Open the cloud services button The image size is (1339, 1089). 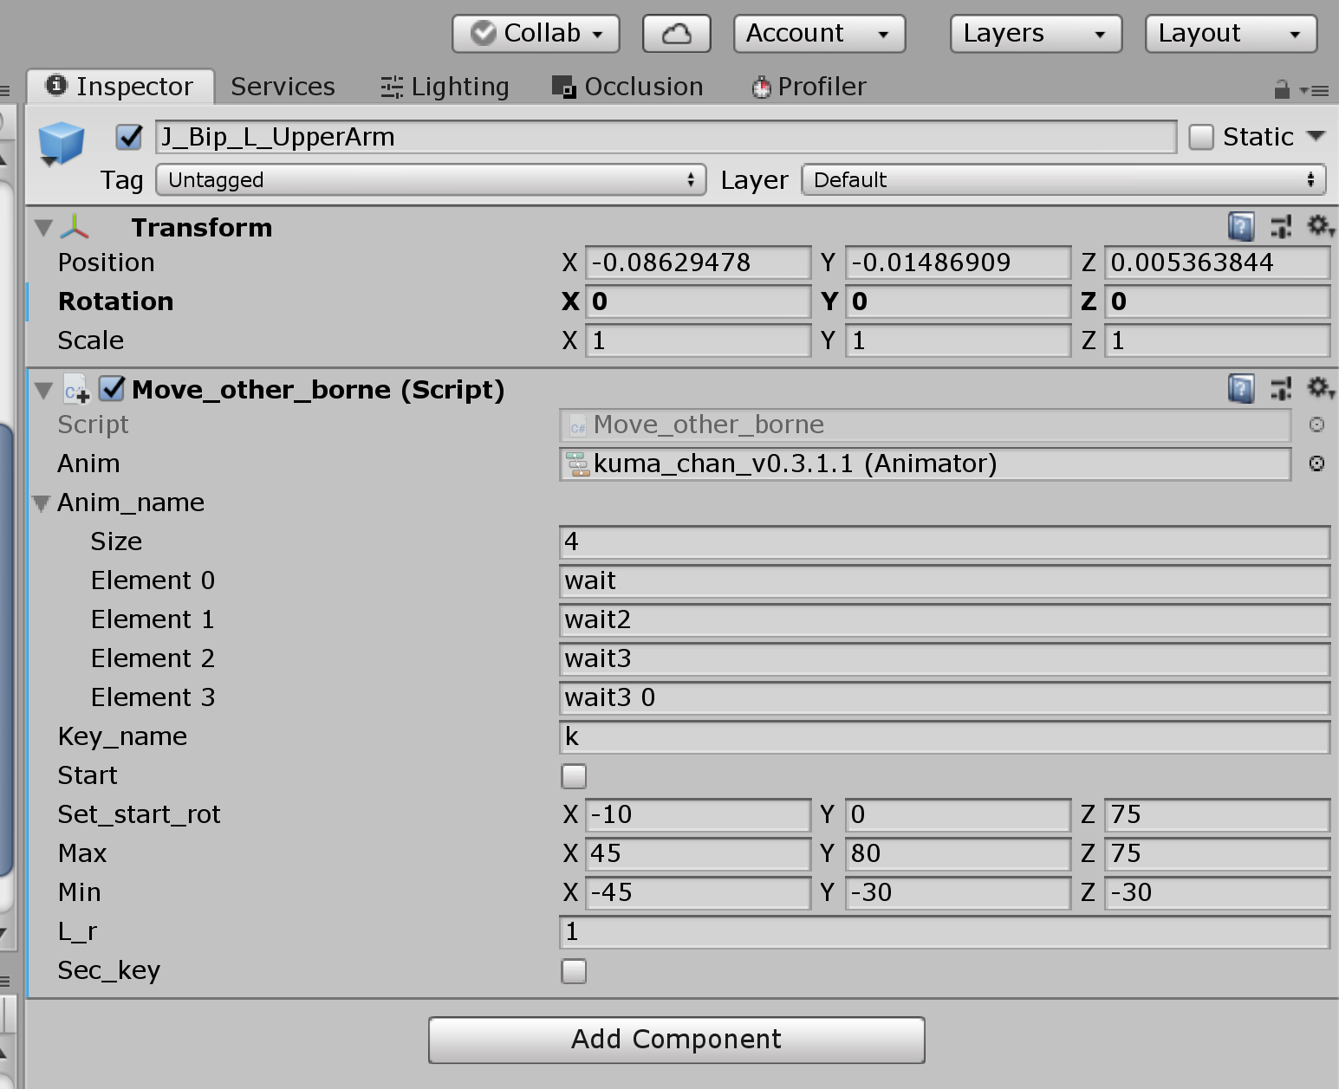click(x=676, y=34)
